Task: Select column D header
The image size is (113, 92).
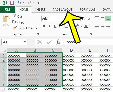Action: [71, 50]
